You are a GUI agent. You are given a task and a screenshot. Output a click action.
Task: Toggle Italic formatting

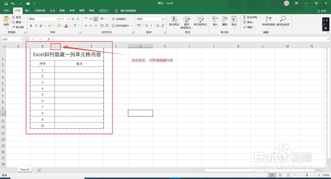pyautogui.click(x=36, y=25)
